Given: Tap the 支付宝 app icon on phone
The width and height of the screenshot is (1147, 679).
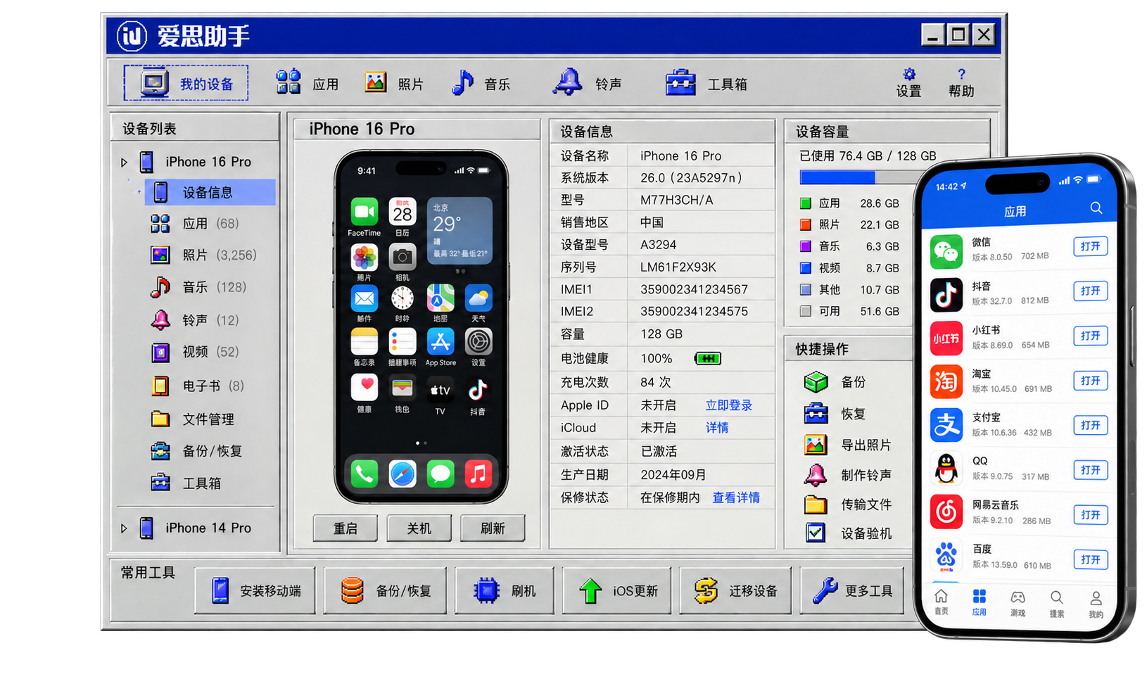Looking at the screenshot, I should [x=946, y=425].
